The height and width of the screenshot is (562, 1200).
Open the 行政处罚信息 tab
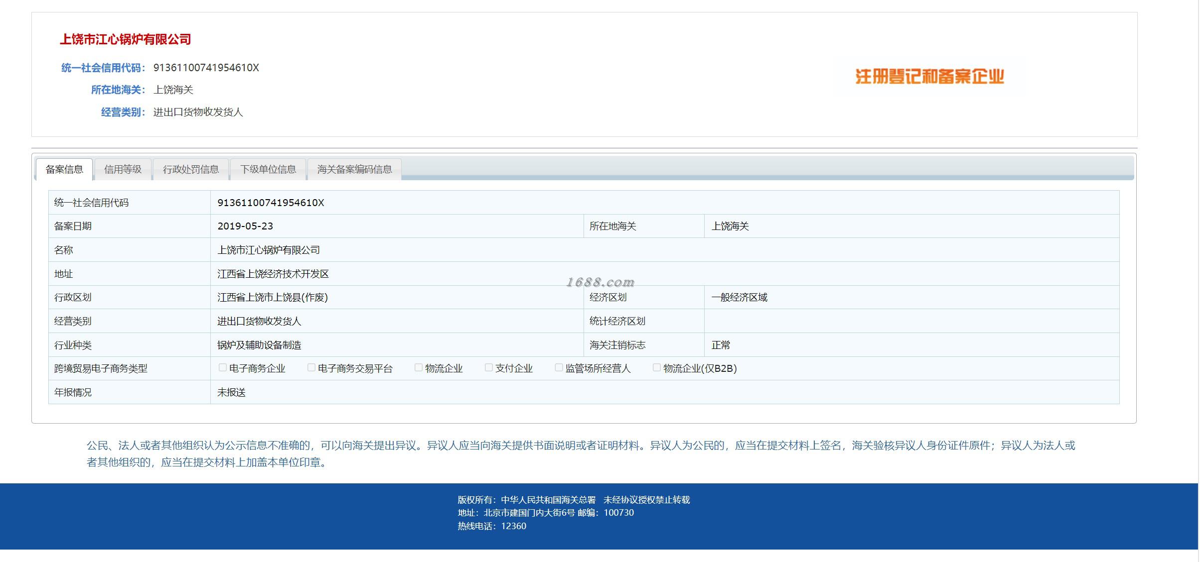[191, 170]
